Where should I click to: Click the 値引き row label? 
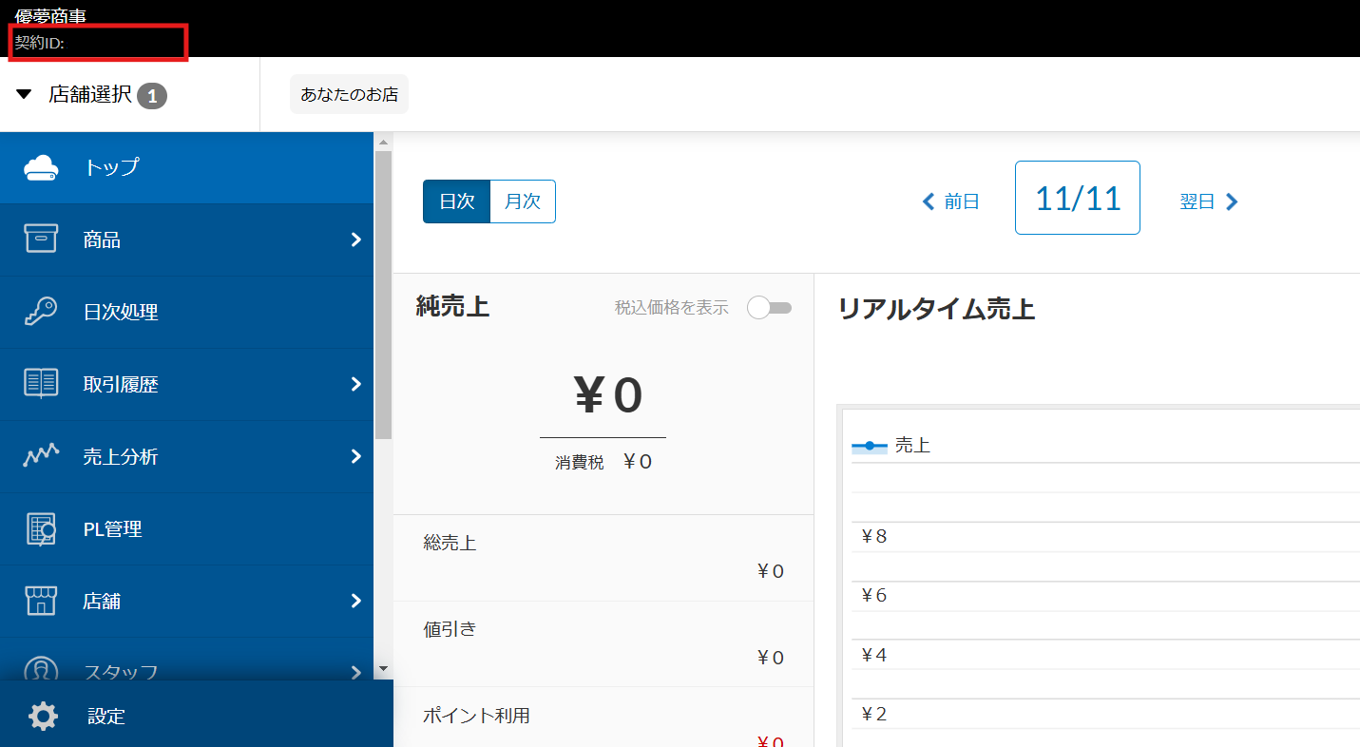[x=450, y=628]
